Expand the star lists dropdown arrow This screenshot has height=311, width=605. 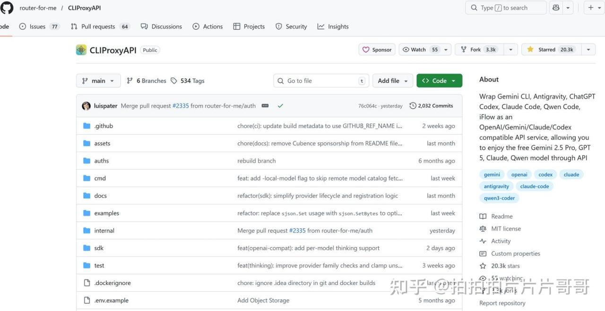[x=588, y=50]
